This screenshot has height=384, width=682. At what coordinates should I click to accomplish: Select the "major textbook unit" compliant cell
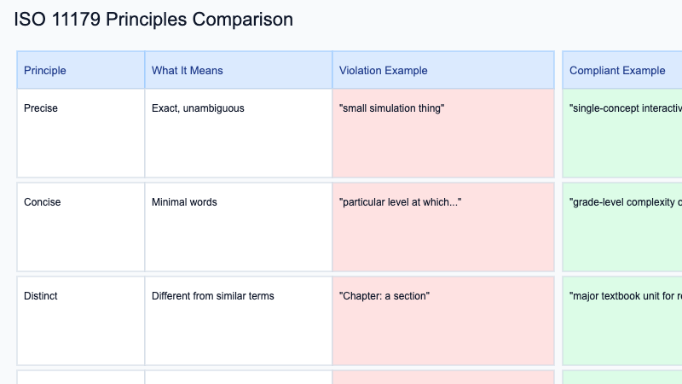[622, 321]
